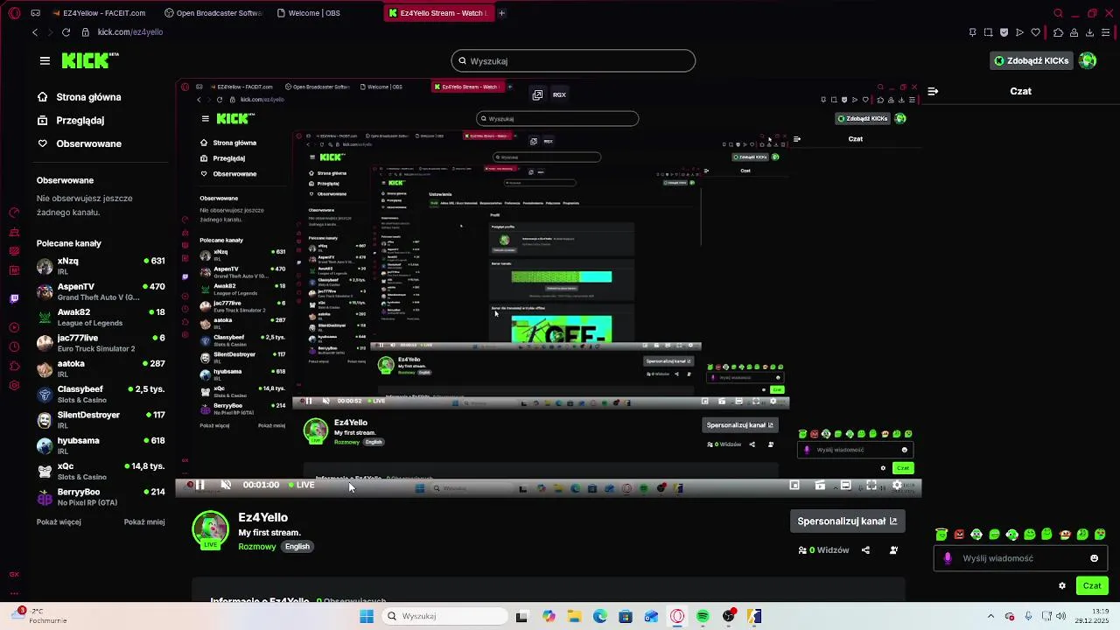Open recommended channel aatoka

point(101,368)
